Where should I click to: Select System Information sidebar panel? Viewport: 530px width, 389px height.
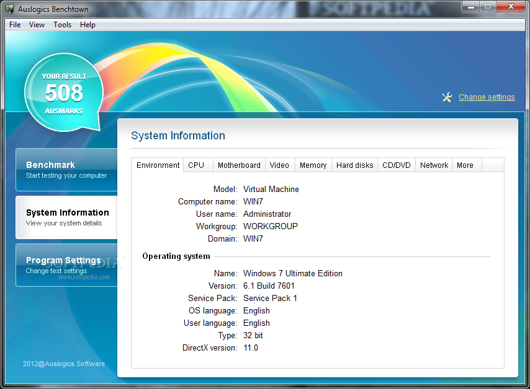pyautogui.click(x=66, y=217)
